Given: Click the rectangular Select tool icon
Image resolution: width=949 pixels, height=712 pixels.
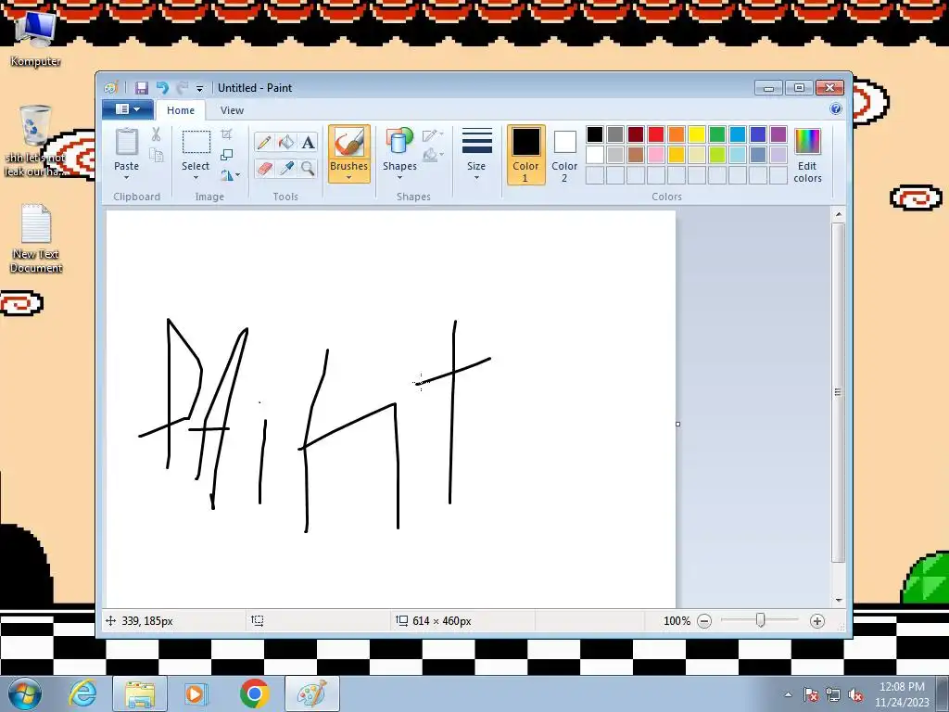Looking at the screenshot, I should click(196, 143).
